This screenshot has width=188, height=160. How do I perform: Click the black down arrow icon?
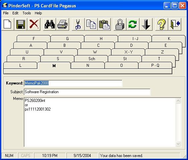146,24
